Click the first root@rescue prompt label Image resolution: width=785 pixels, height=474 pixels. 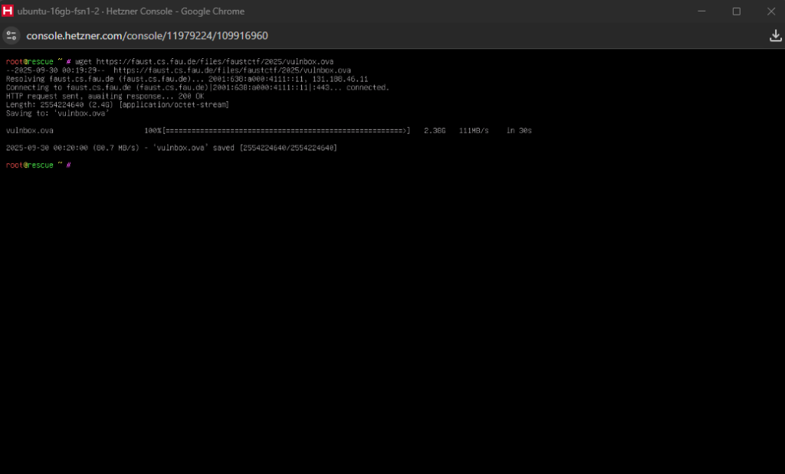31,61
